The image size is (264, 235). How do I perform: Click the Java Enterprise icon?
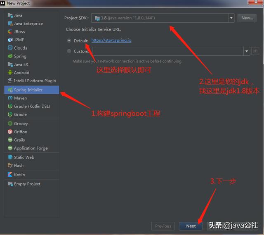(x=10, y=24)
